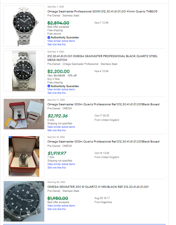176x225 pixels.
Task: Click Sell one like this under $1,950.00 listing
Action: coord(56,209)
